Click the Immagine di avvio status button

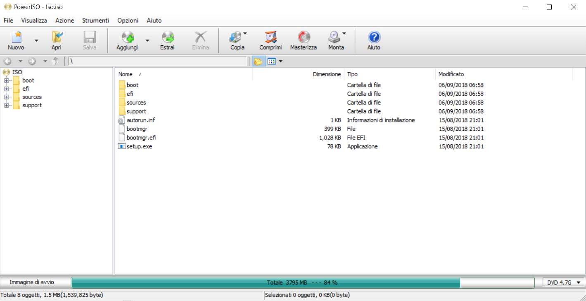pyautogui.click(x=32, y=282)
